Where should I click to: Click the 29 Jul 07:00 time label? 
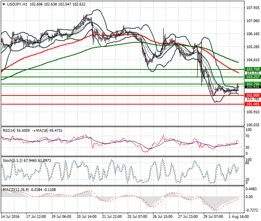[x=213, y=217]
